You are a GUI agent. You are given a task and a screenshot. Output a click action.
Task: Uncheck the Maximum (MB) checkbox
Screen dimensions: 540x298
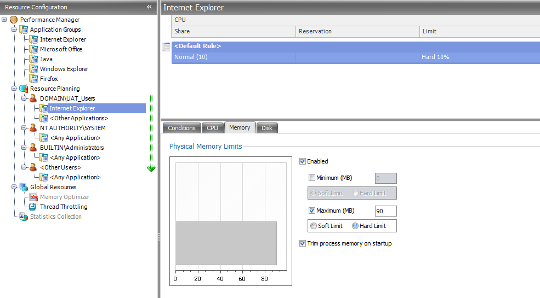tap(312, 211)
